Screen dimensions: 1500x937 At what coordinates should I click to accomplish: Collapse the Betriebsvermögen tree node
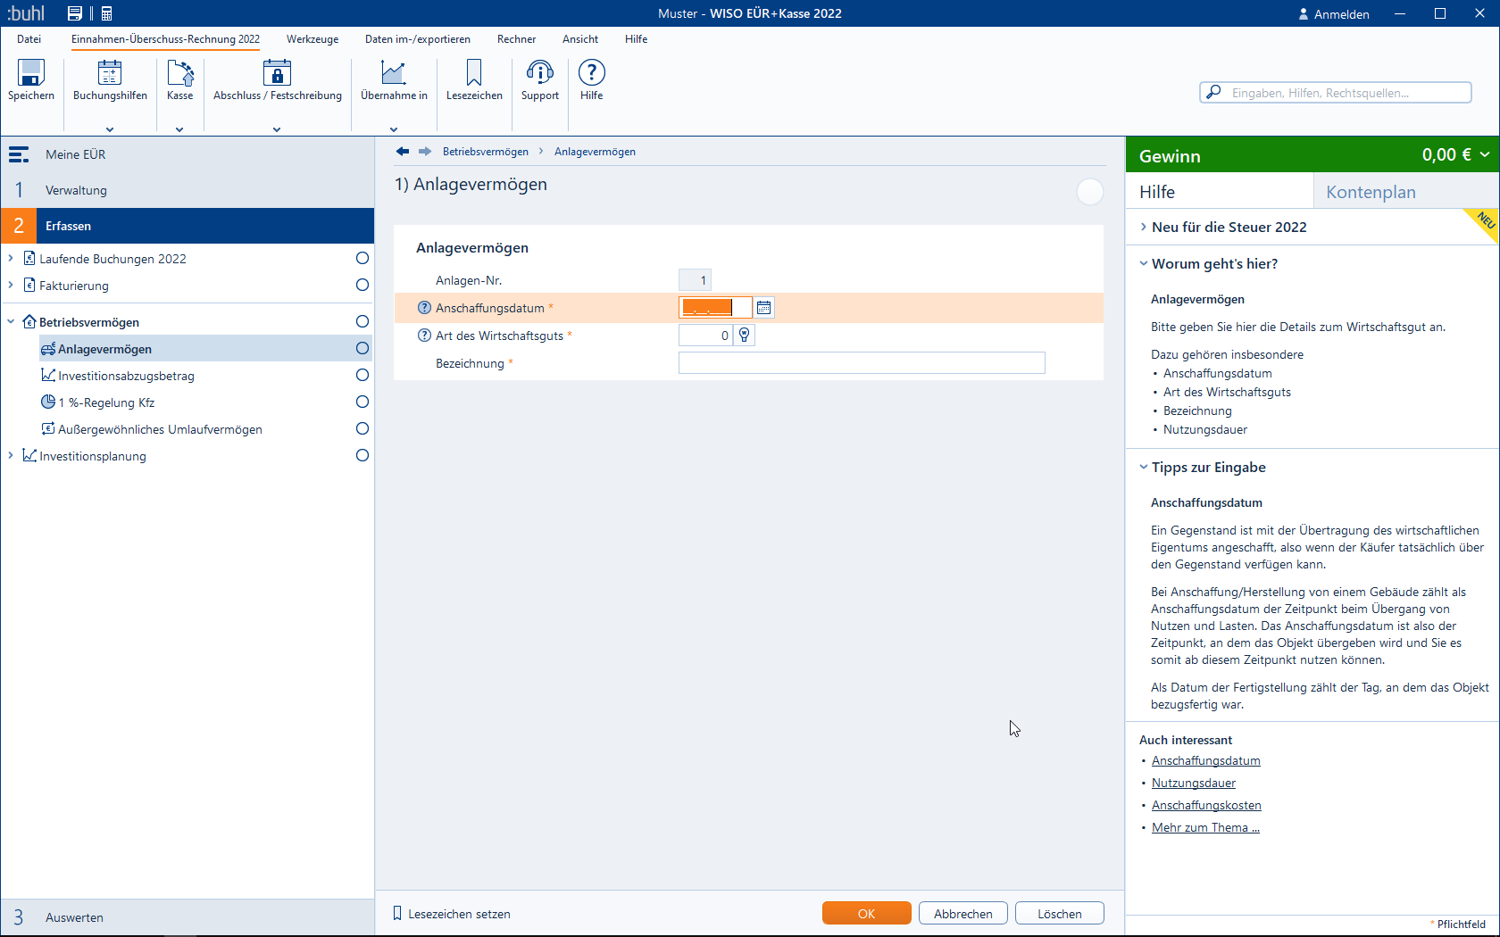11,322
